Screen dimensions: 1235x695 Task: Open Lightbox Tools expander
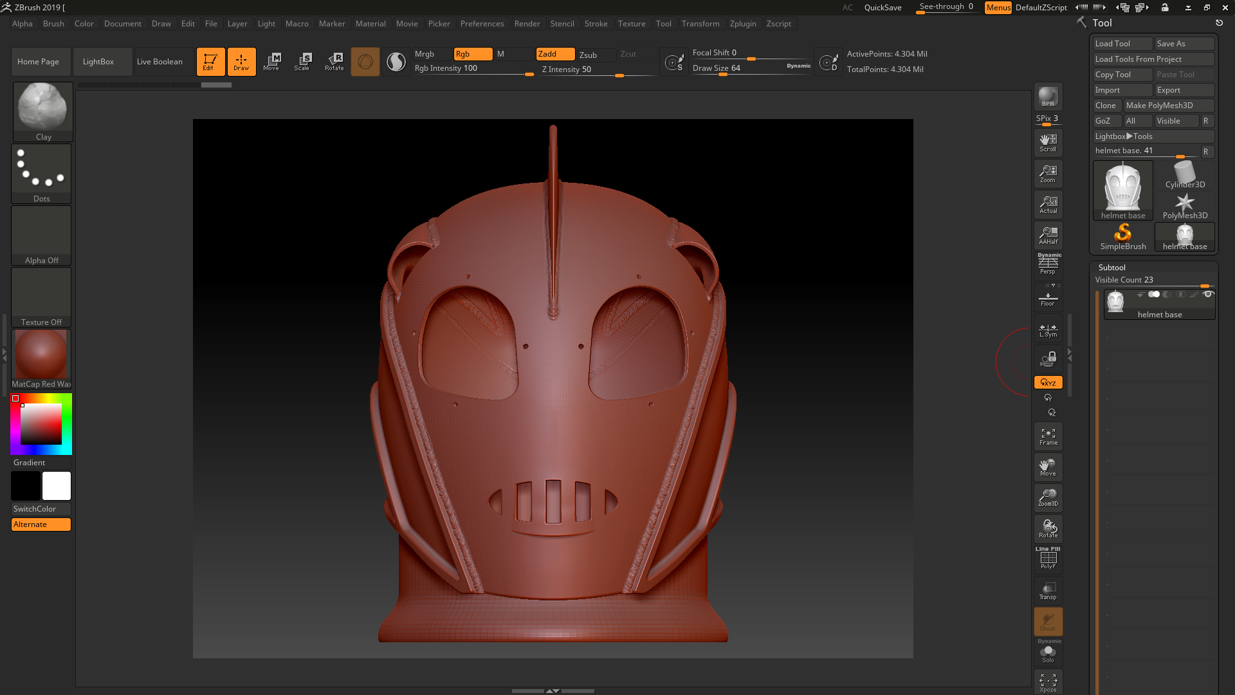1153,136
